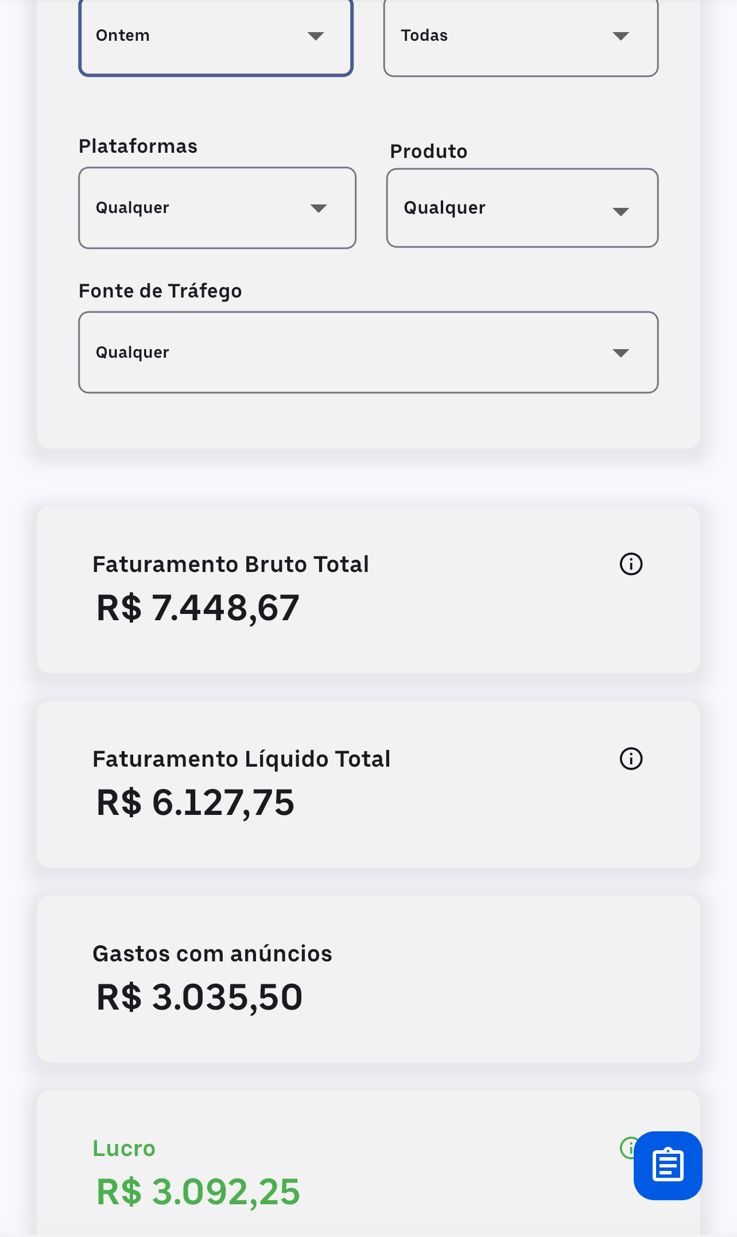
Task: Click the Faturamento Bruto Total info icon
Action: coord(631,564)
